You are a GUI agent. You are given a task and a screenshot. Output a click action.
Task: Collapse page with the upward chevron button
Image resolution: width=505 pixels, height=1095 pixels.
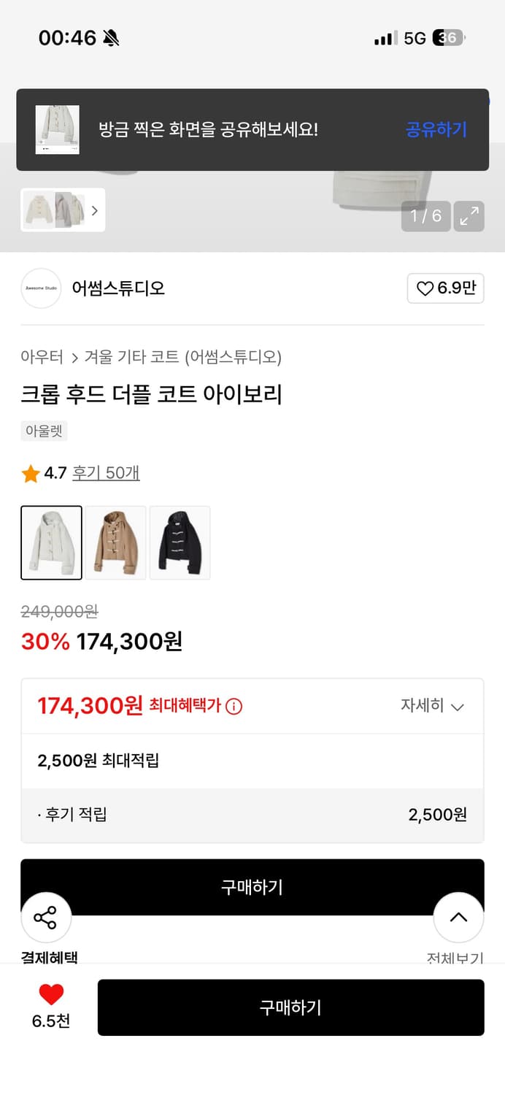[458, 917]
